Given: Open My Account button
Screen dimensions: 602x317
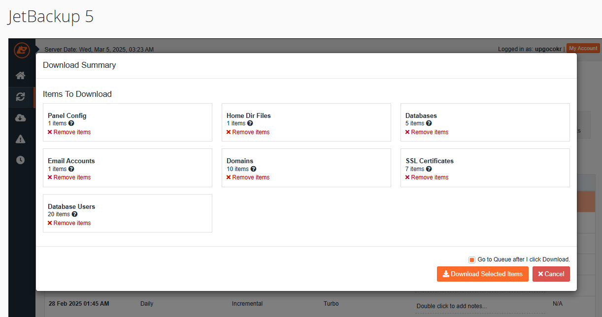Looking at the screenshot, I should pyautogui.click(x=583, y=48).
